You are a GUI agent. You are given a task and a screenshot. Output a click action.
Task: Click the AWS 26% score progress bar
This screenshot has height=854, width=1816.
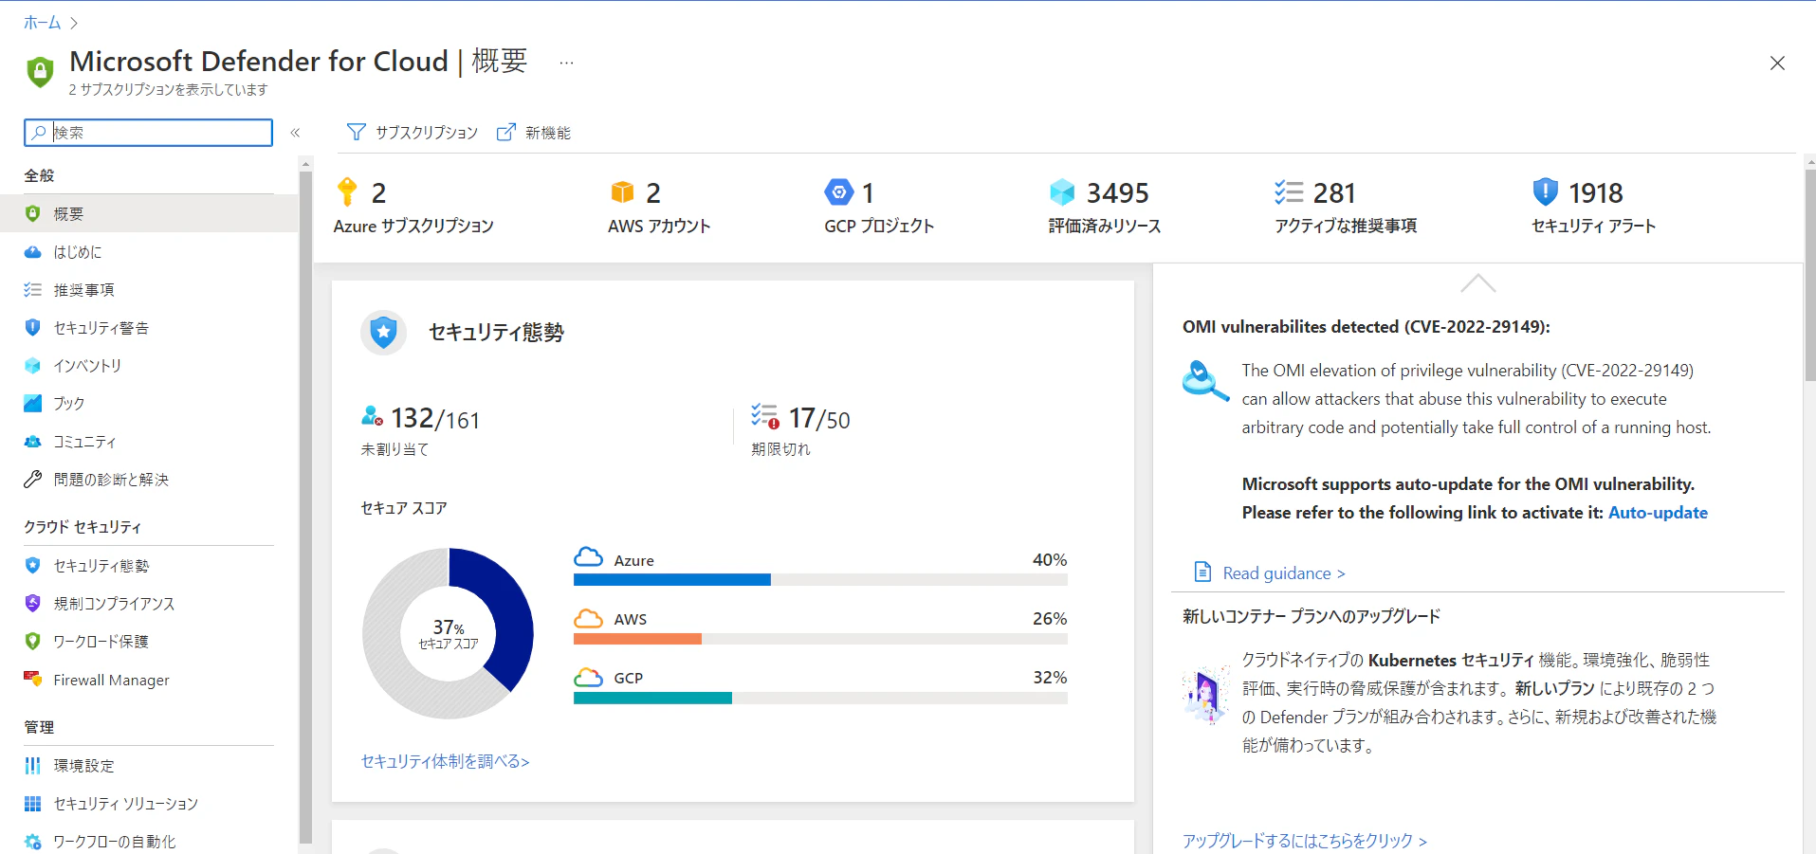pos(820,639)
